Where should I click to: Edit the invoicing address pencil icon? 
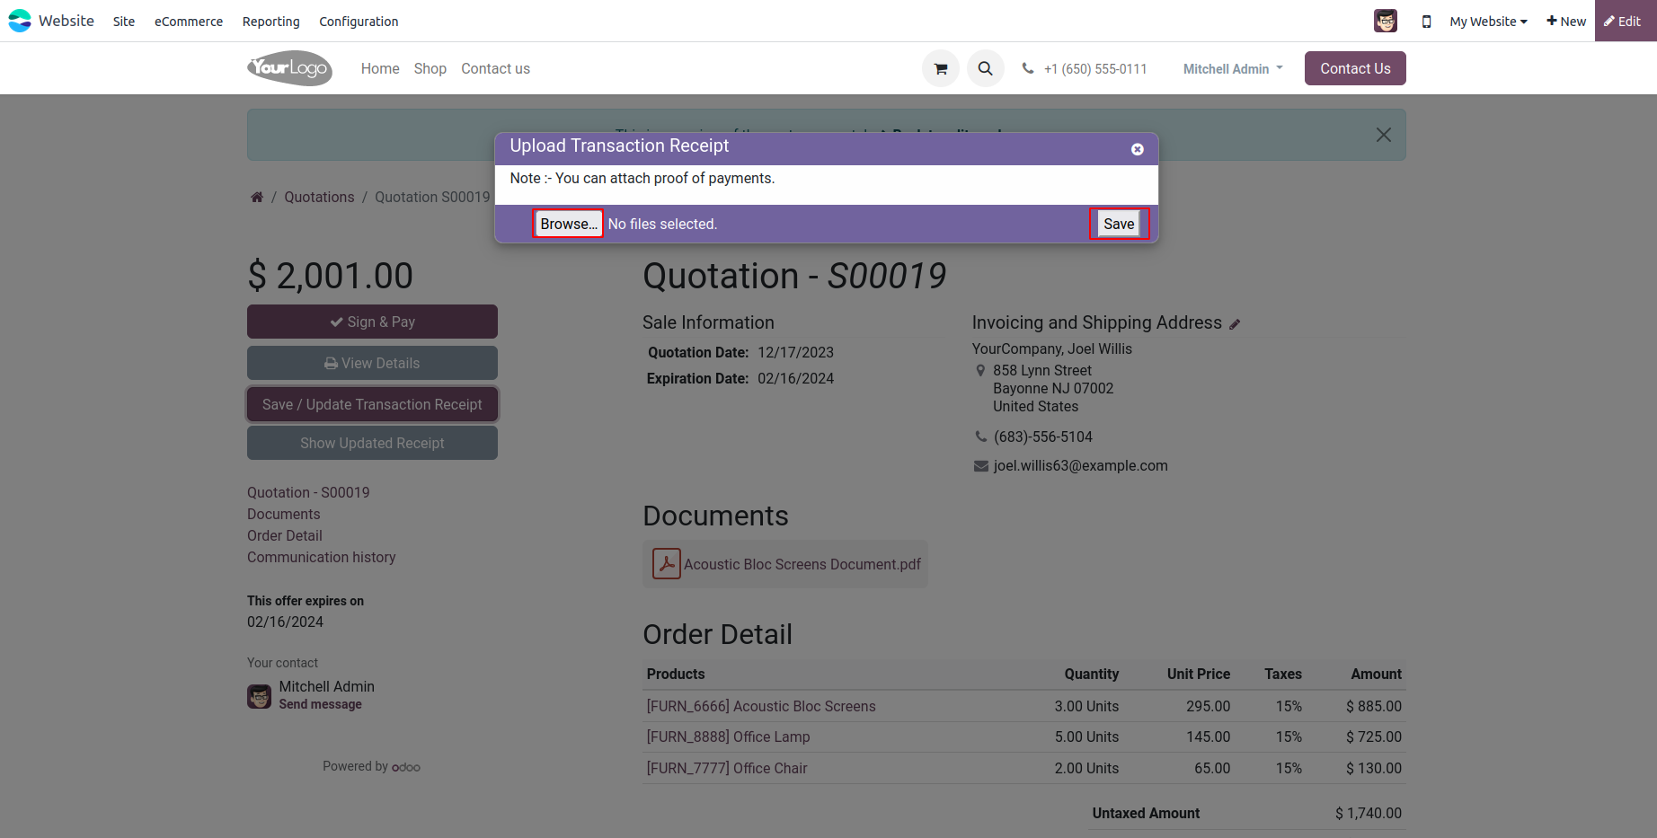1235,324
